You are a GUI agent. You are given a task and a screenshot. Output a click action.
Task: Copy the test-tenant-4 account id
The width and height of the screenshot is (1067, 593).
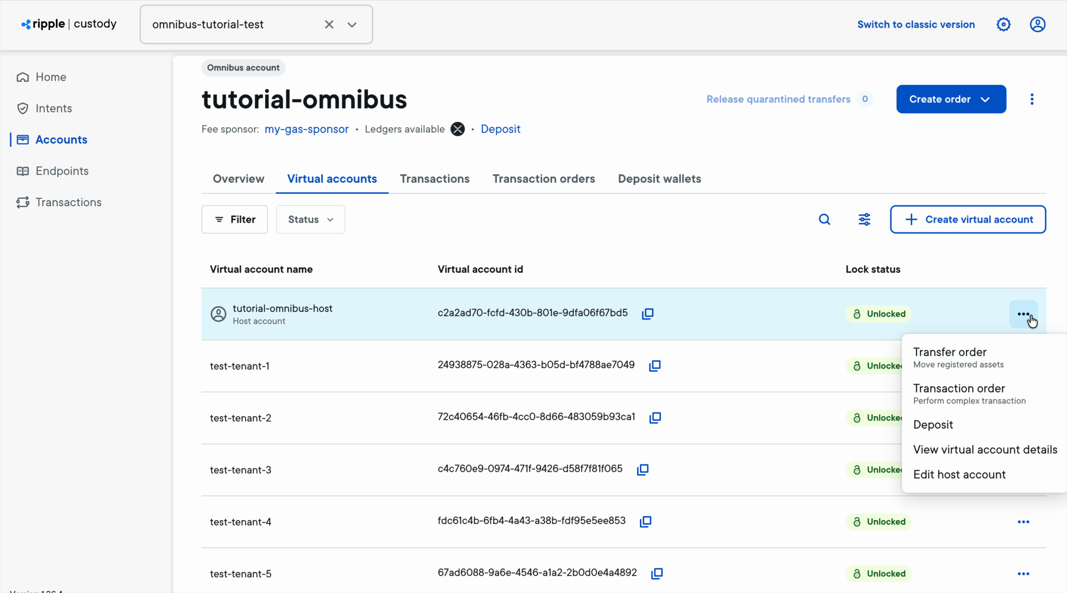pos(645,521)
